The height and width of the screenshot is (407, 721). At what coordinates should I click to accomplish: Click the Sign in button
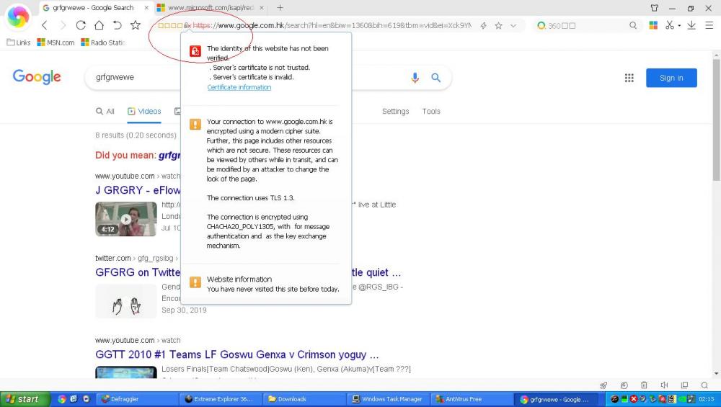[671, 78]
